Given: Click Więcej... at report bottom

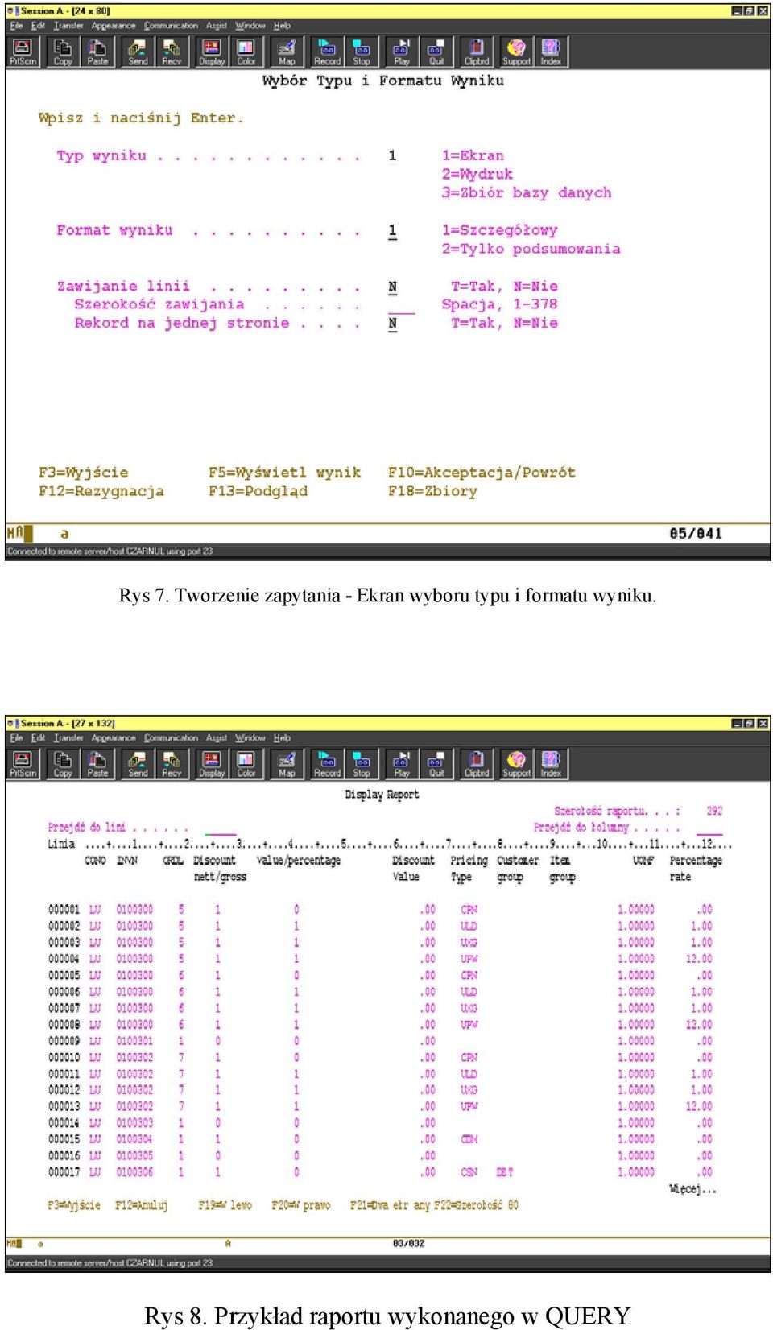Looking at the screenshot, I should tap(692, 1189).
